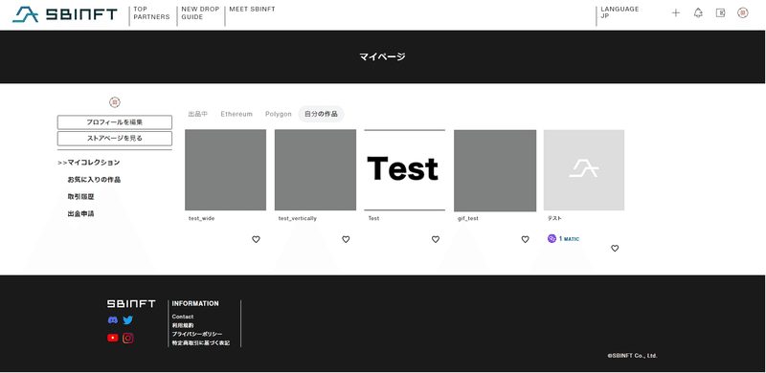Open 取引履歴 in sidebar
The height and width of the screenshot is (373, 766).
click(x=80, y=197)
